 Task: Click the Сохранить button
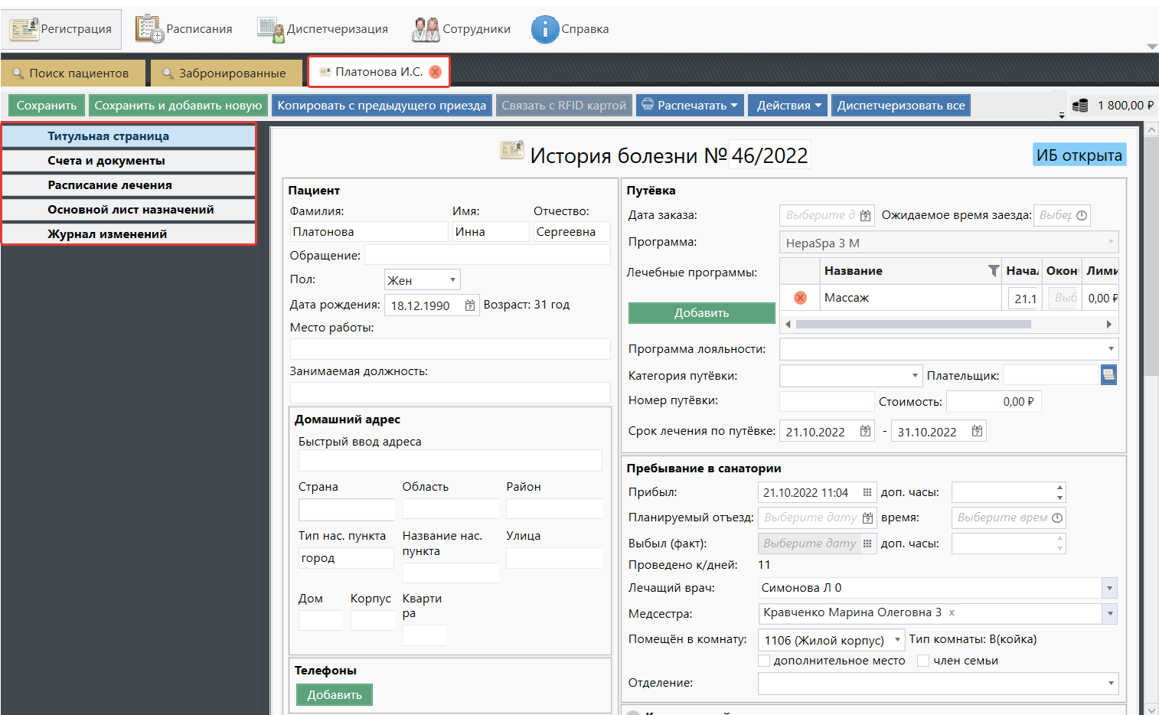(x=47, y=106)
